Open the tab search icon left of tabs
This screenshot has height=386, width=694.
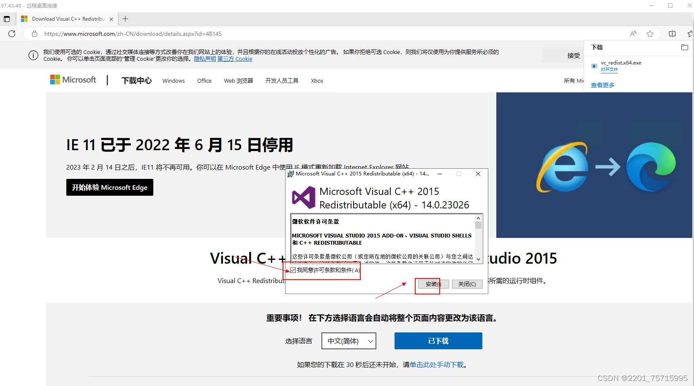(7, 19)
